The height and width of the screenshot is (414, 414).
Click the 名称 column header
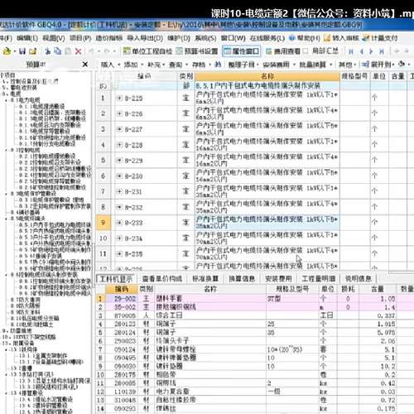[267, 76]
